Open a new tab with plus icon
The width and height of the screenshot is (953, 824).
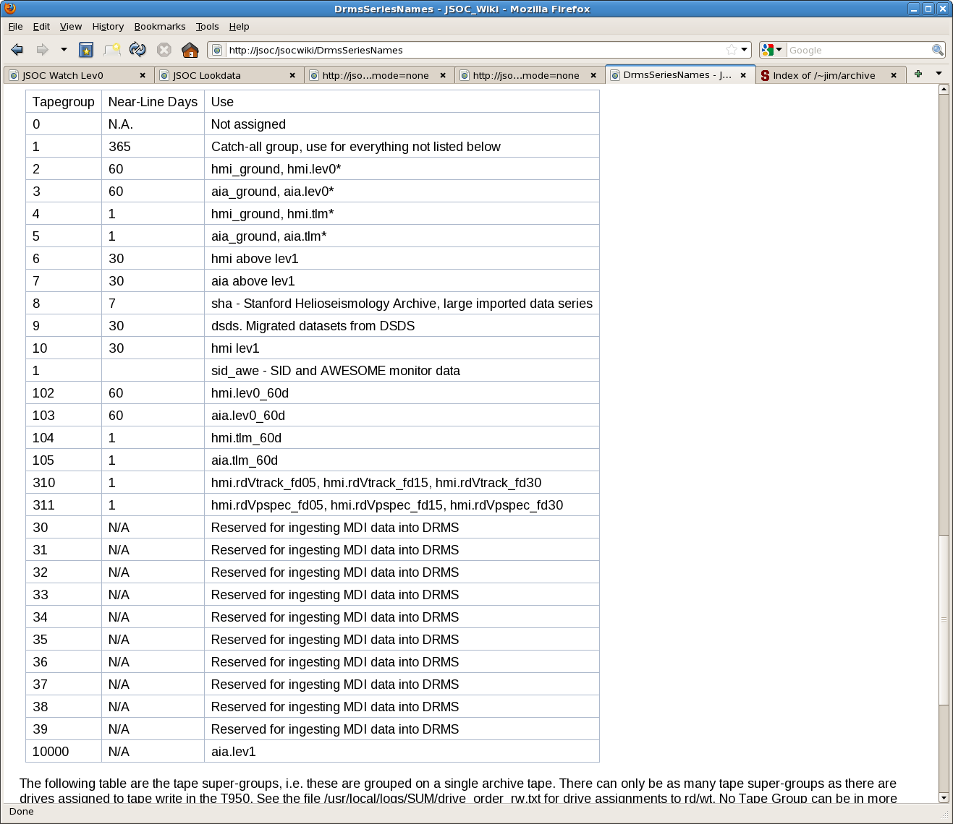click(918, 74)
